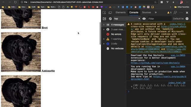
Task: Open the vue.js:9055 source link
Action: tap(178, 55)
